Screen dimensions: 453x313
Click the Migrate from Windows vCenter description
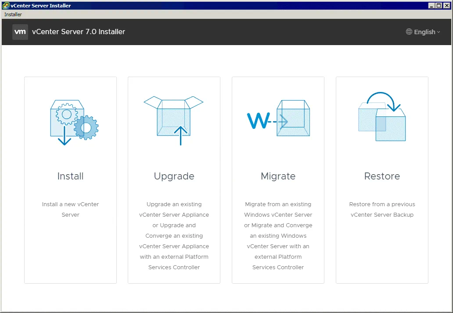(278, 236)
